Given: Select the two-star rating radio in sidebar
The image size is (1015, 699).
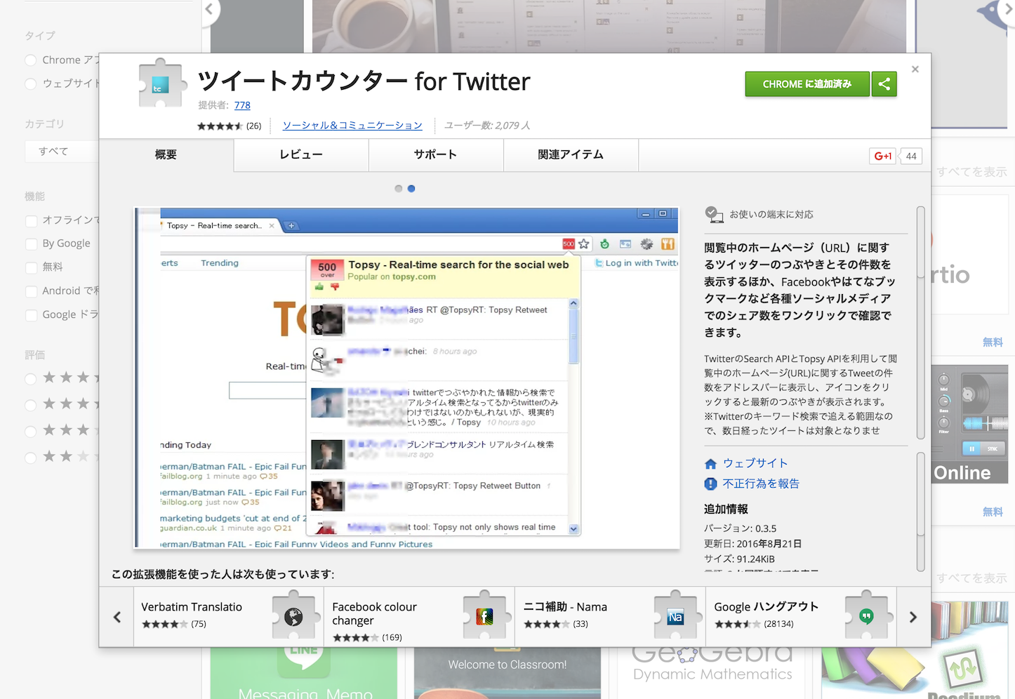Looking at the screenshot, I should coord(31,458).
